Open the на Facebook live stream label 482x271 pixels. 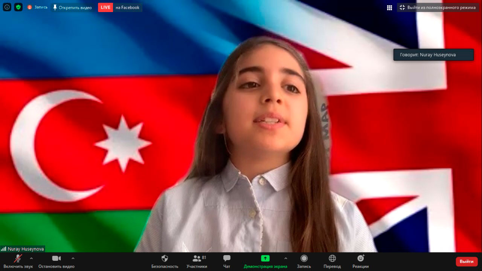(127, 8)
